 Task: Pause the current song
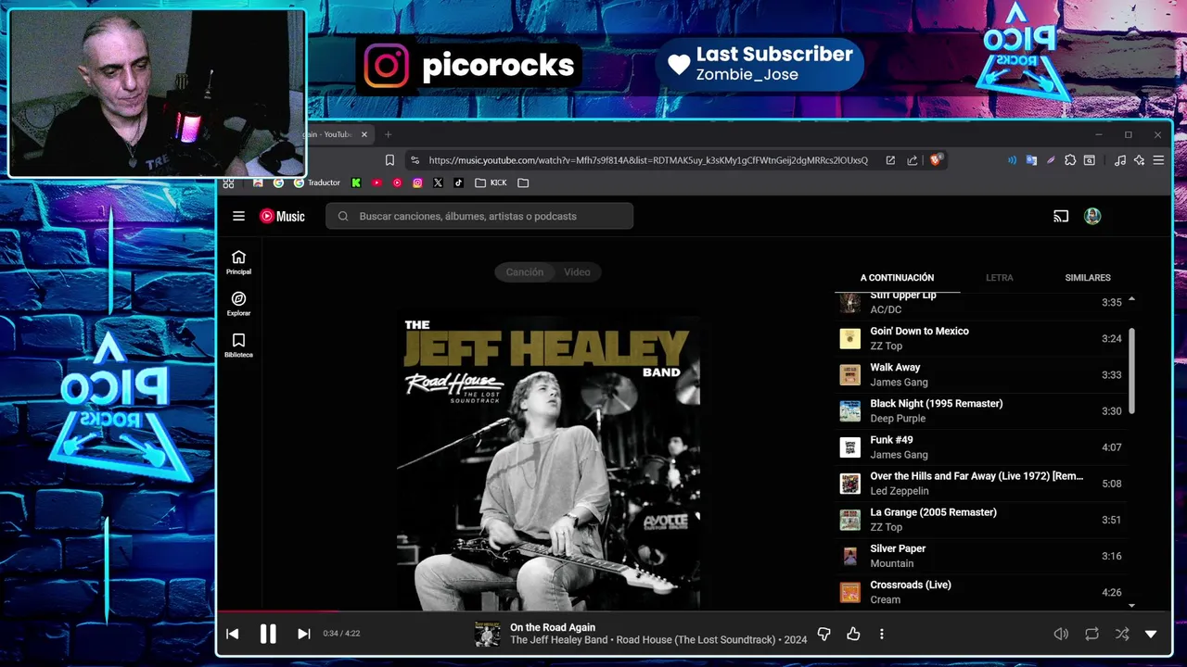click(x=268, y=634)
